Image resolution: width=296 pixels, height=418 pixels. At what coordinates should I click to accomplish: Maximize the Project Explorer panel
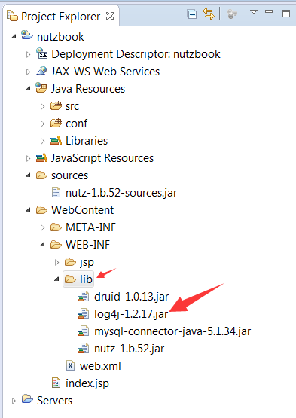click(x=286, y=14)
